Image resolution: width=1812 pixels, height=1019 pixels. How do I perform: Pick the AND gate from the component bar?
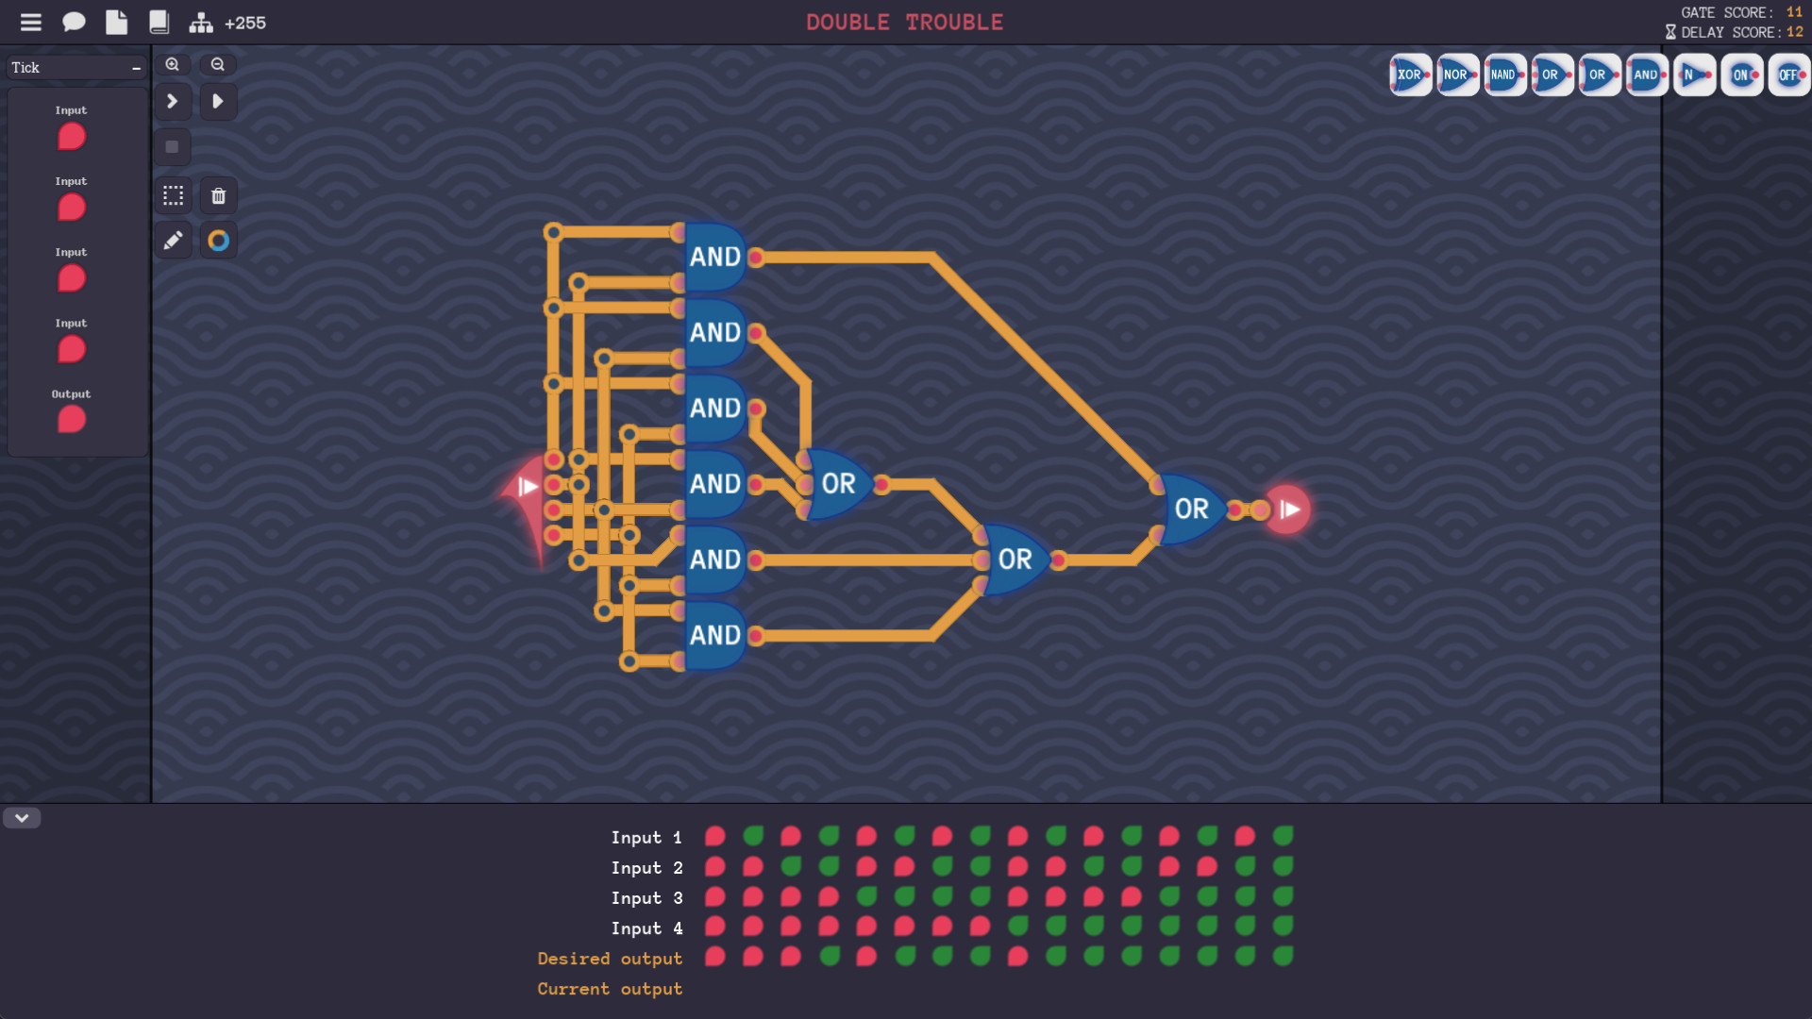[1645, 74]
